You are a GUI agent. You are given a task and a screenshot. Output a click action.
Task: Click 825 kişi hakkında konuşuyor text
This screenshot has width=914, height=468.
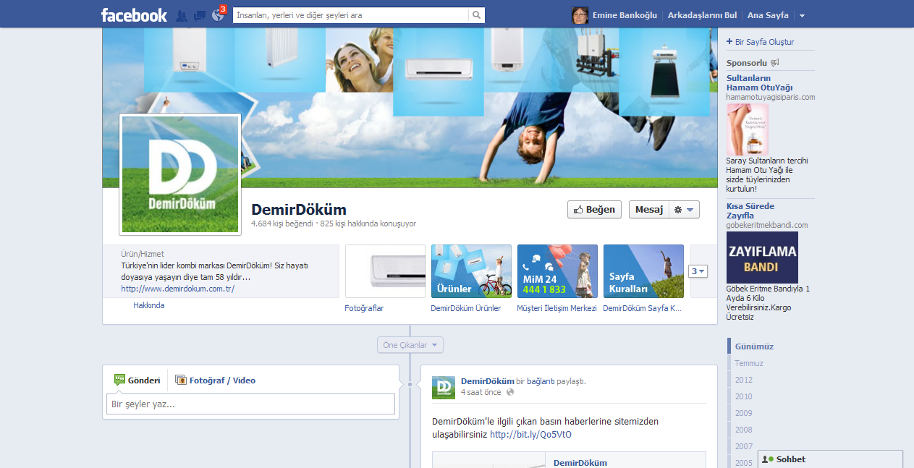point(368,224)
